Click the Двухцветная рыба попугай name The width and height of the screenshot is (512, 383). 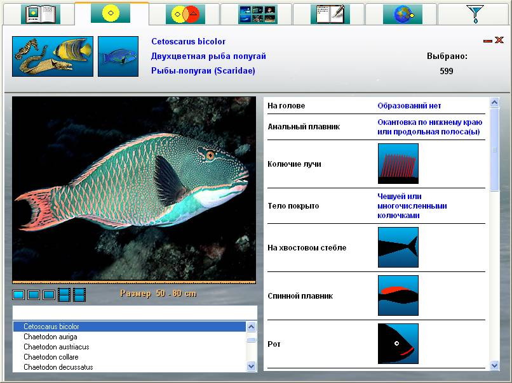(x=208, y=56)
